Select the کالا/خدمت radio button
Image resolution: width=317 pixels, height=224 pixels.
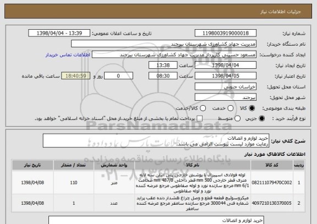coord(203,108)
